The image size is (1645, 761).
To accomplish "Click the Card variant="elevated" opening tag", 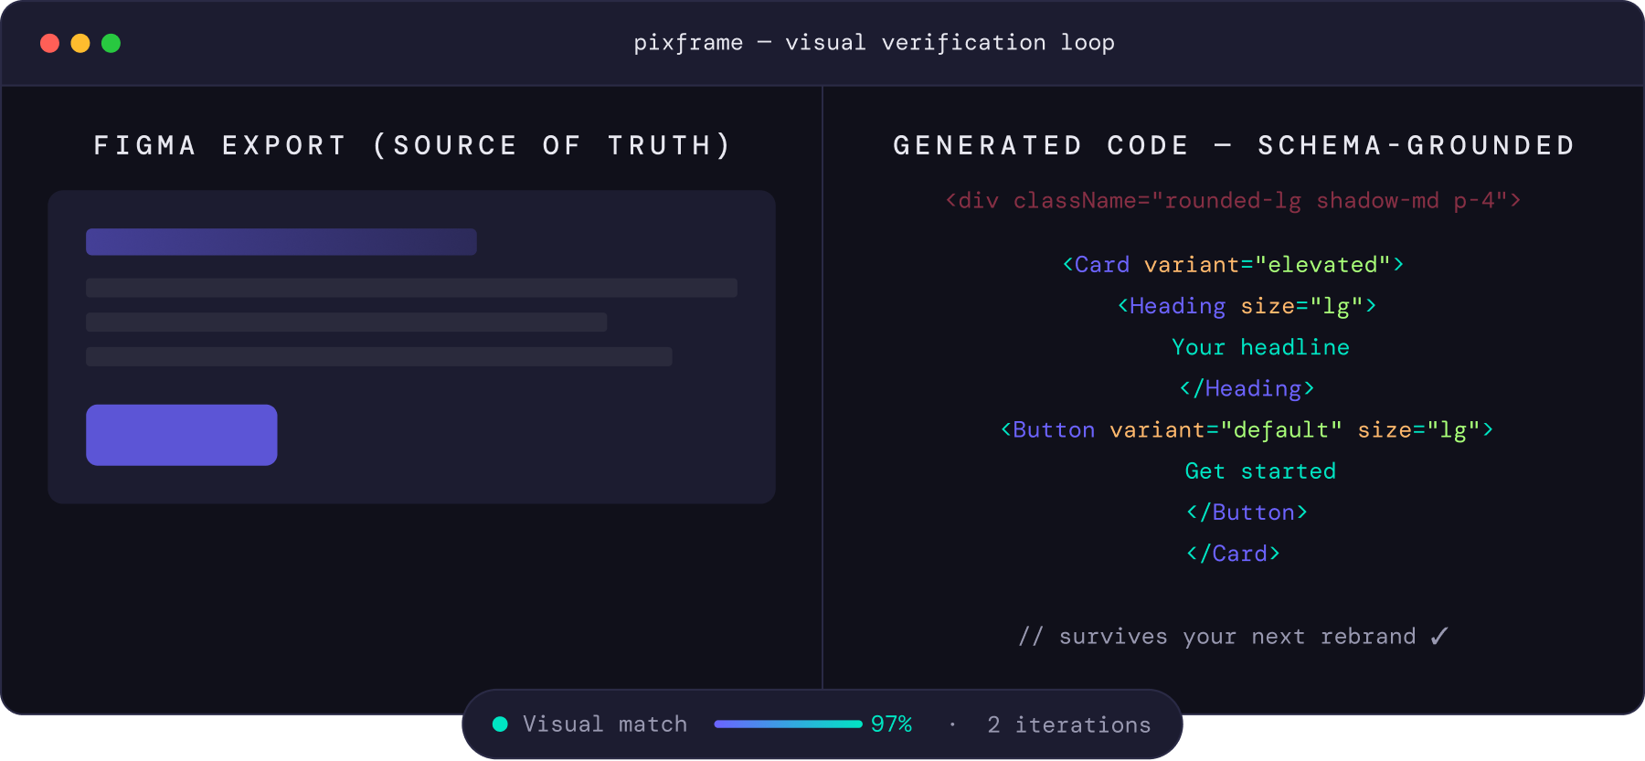I will coord(1234,265).
